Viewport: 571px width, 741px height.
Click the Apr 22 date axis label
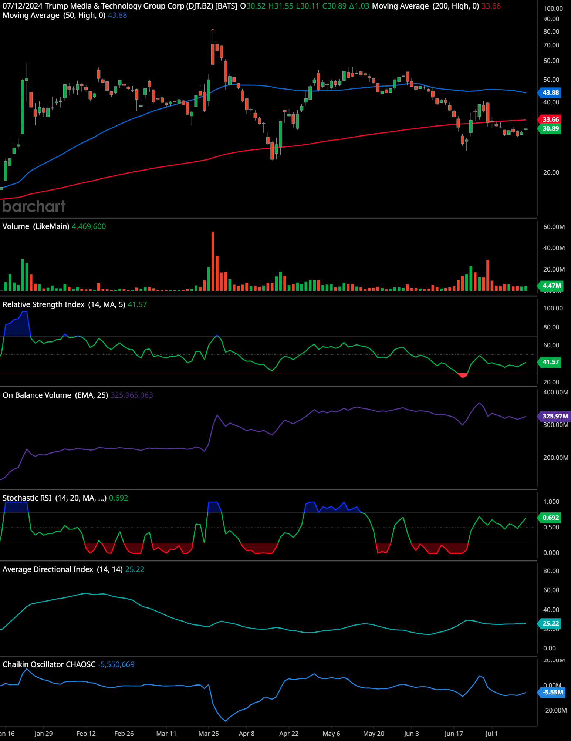pos(289,734)
